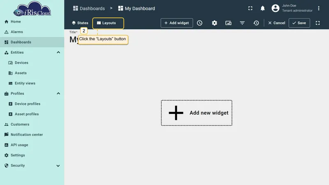
Task: Click the Alarms warning triangle icon
Action: click(x=6, y=32)
